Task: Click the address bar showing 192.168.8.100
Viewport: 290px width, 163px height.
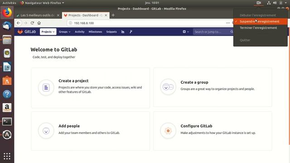Action: coord(150,23)
